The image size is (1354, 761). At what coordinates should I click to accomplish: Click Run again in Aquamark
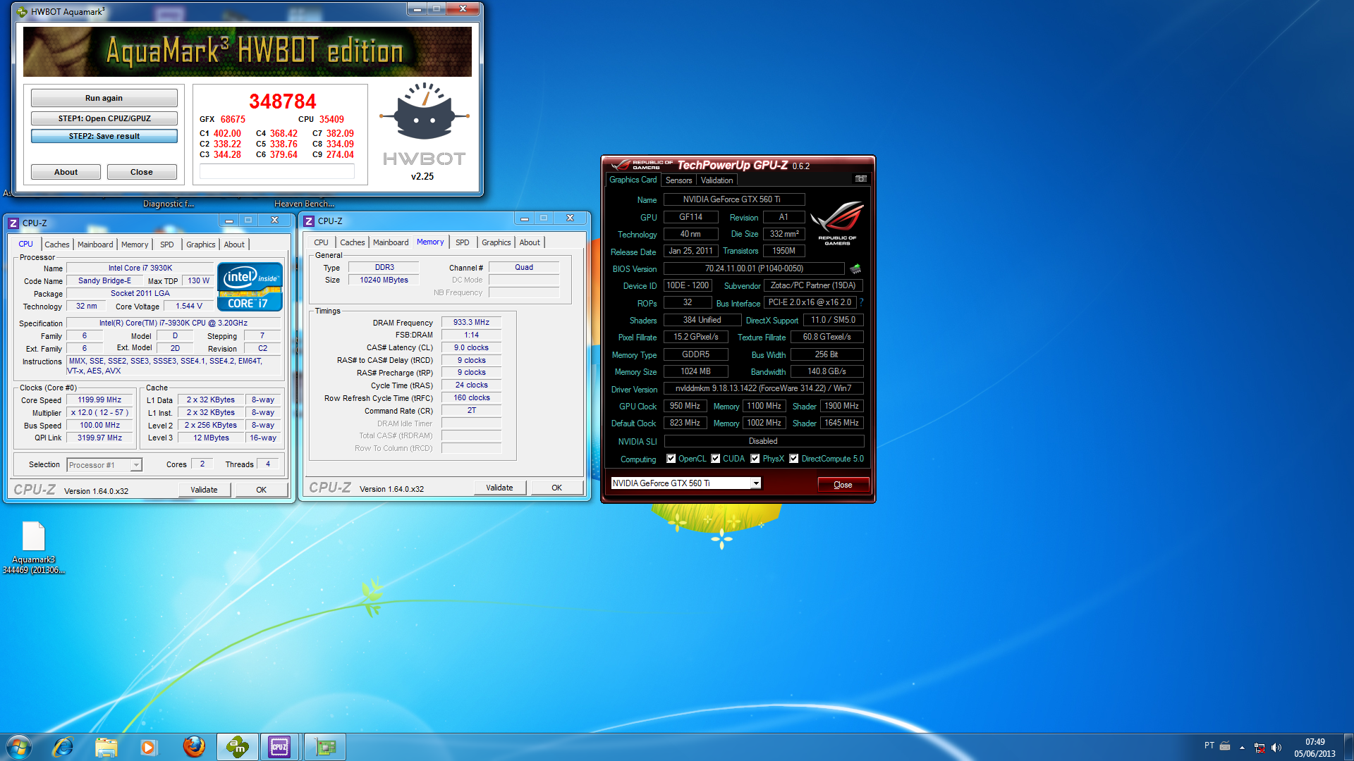[104, 98]
